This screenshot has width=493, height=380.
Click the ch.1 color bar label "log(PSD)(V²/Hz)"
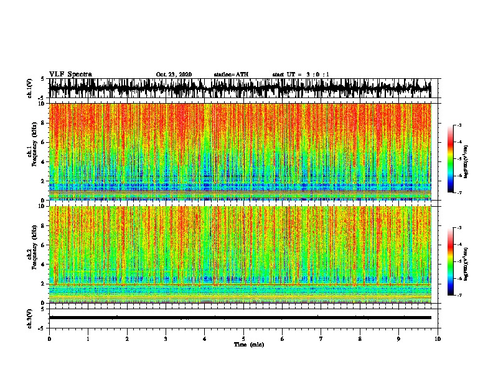466,161
